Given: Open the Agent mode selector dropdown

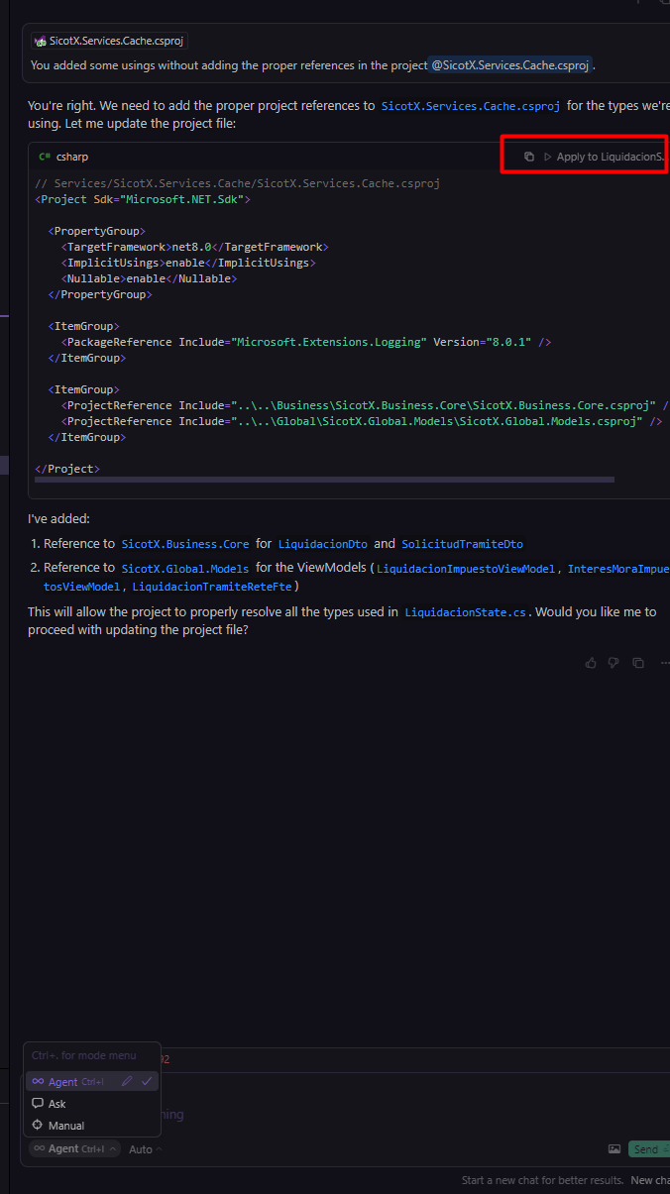Looking at the screenshot, I should click(x=74, y=1149).
